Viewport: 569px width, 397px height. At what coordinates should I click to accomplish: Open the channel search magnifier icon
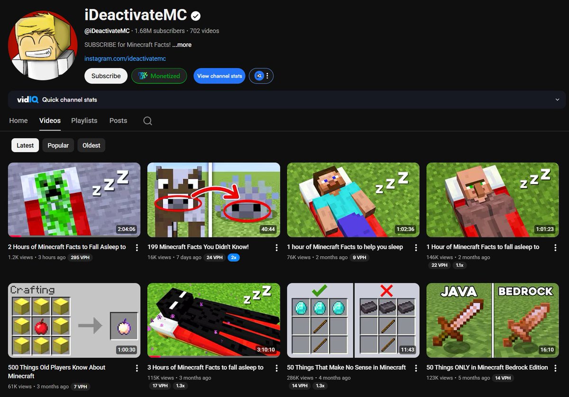coord(147,121)
